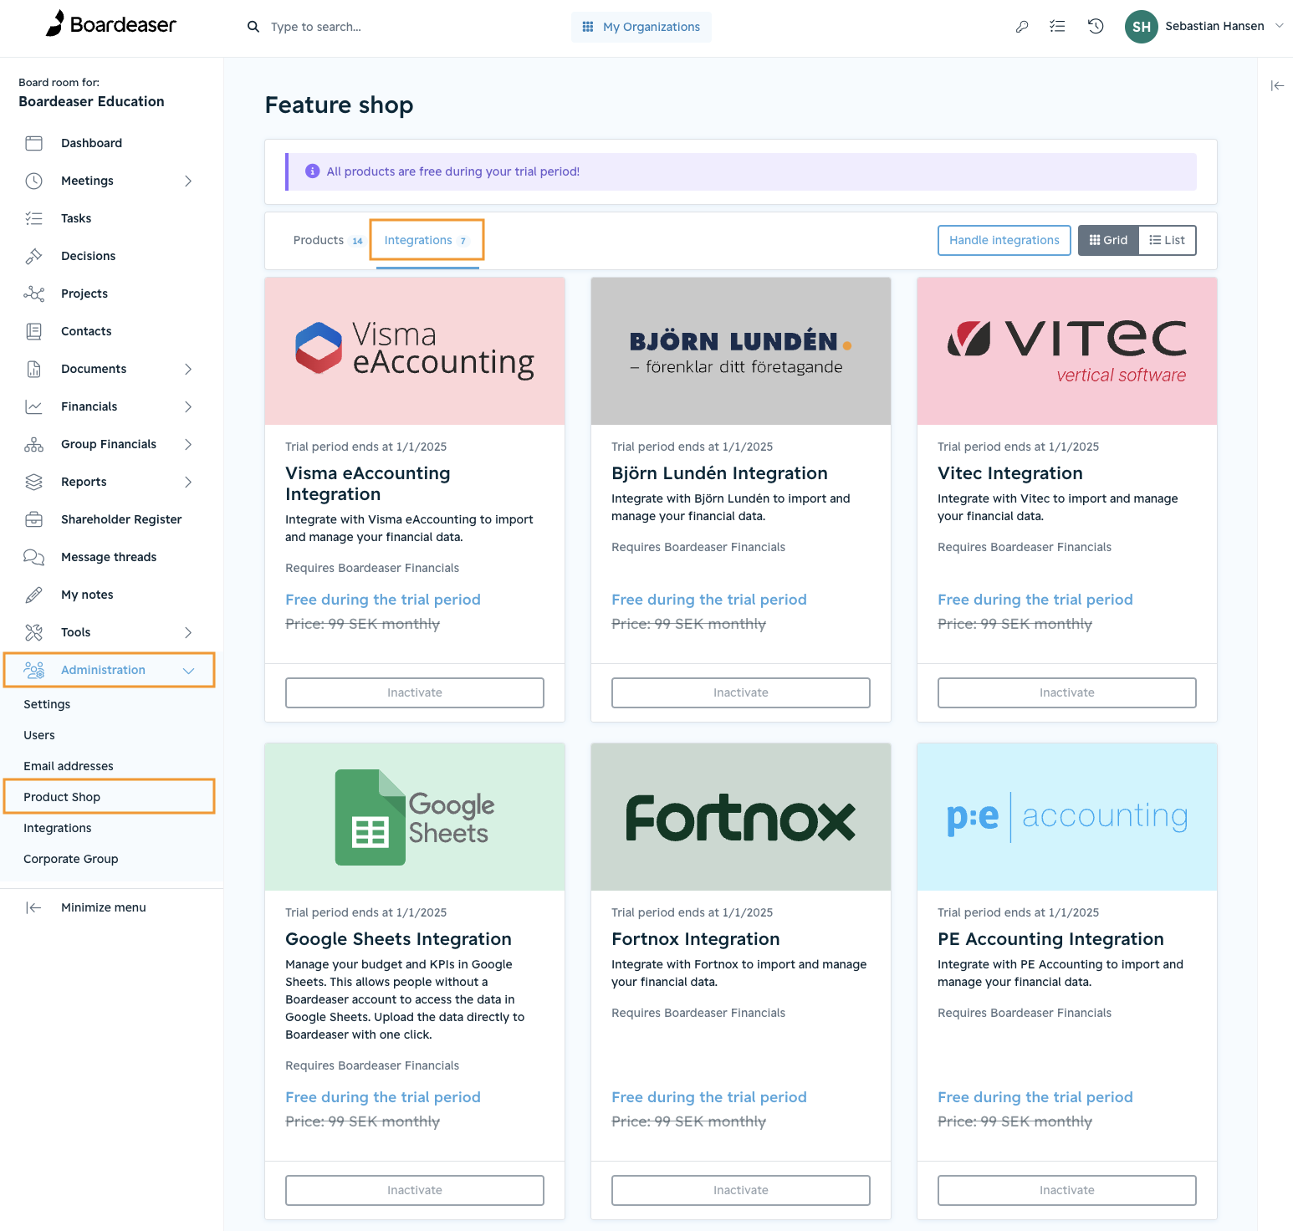Click the p:e accounting logo thumbnail
The height and width of the screenshot is (1231, 1293).
1067,817
